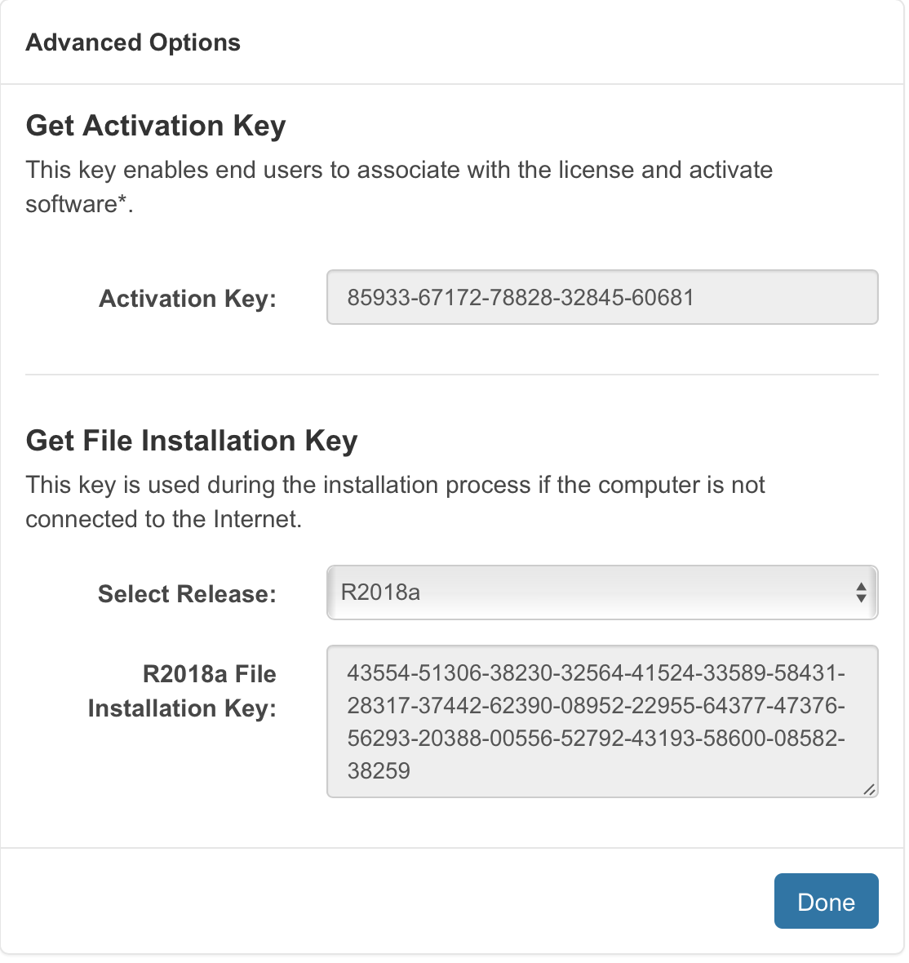Click the "Advanced Options" dialog title

(x=133, y=42)
